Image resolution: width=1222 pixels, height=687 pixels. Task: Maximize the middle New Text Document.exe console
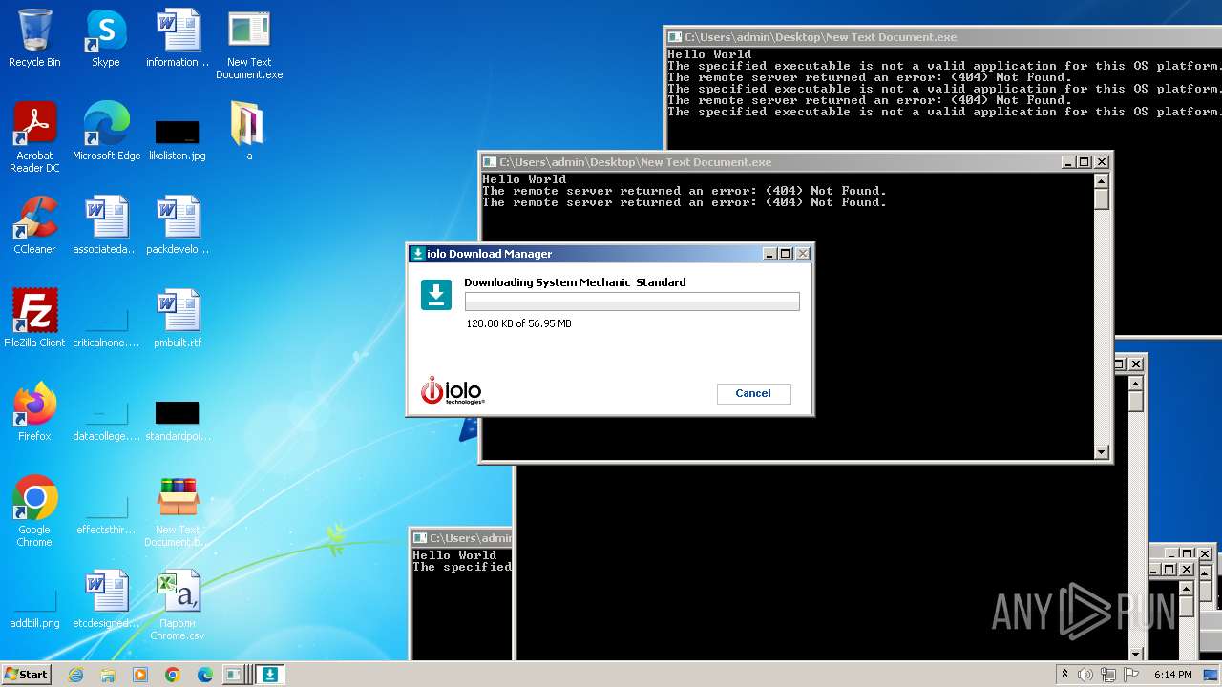1085,162
